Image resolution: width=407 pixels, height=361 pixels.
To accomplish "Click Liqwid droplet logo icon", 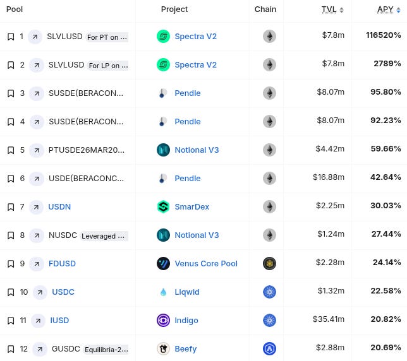I will click(163, 292).
